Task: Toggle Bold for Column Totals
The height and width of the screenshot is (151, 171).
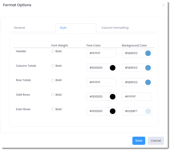Action: (53, 66)
